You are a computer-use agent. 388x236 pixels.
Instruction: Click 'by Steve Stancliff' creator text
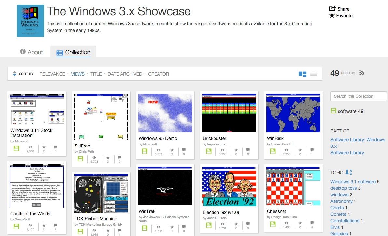click(x=280, y=144)
